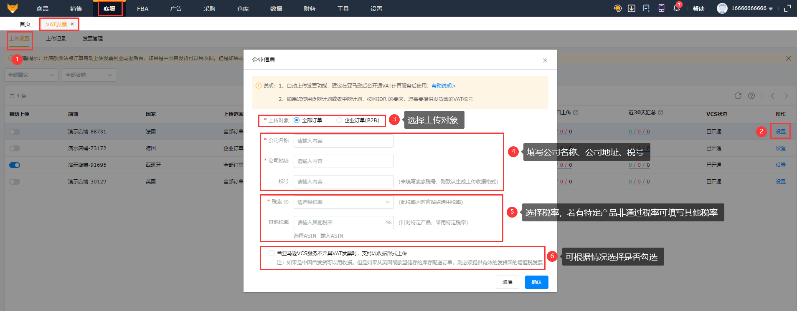This screenshot has height=311, width=797.
Task: Open the 帮助说明 link
Action: pos(444,86)
